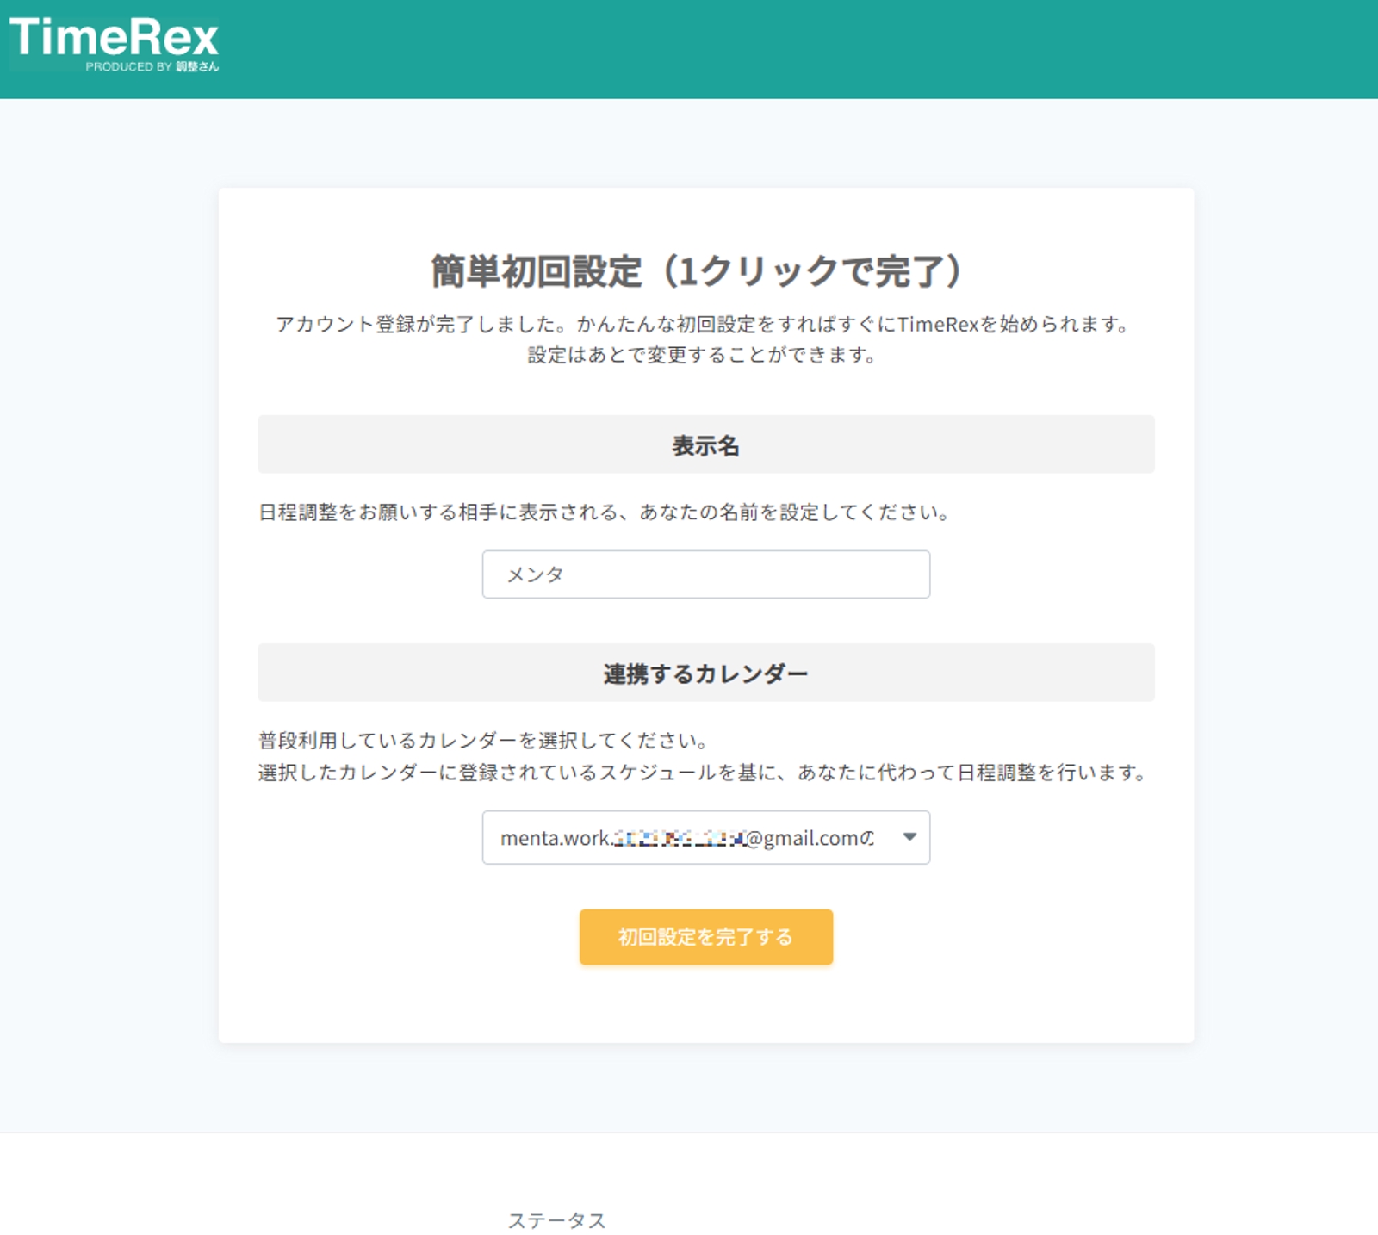
Task: Click the TimeRex logo in the header
Action: (x=114, y=45)
